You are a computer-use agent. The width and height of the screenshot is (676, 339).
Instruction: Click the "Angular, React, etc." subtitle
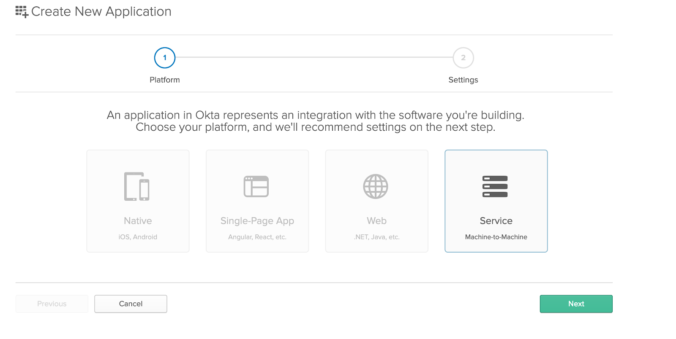point(257,237)
